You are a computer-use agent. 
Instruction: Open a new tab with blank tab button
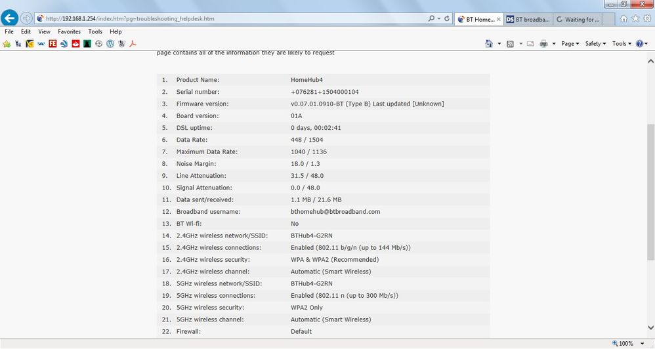pyautogui.click(x=608, y=19)
